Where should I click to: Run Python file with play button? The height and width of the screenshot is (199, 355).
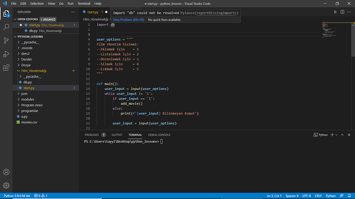pos(335,12)
